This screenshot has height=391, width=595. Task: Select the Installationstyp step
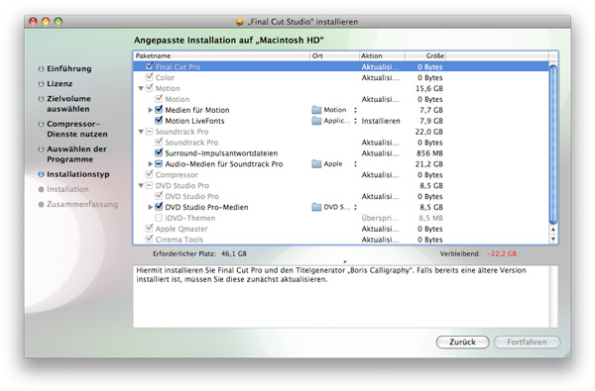(77, 174)
